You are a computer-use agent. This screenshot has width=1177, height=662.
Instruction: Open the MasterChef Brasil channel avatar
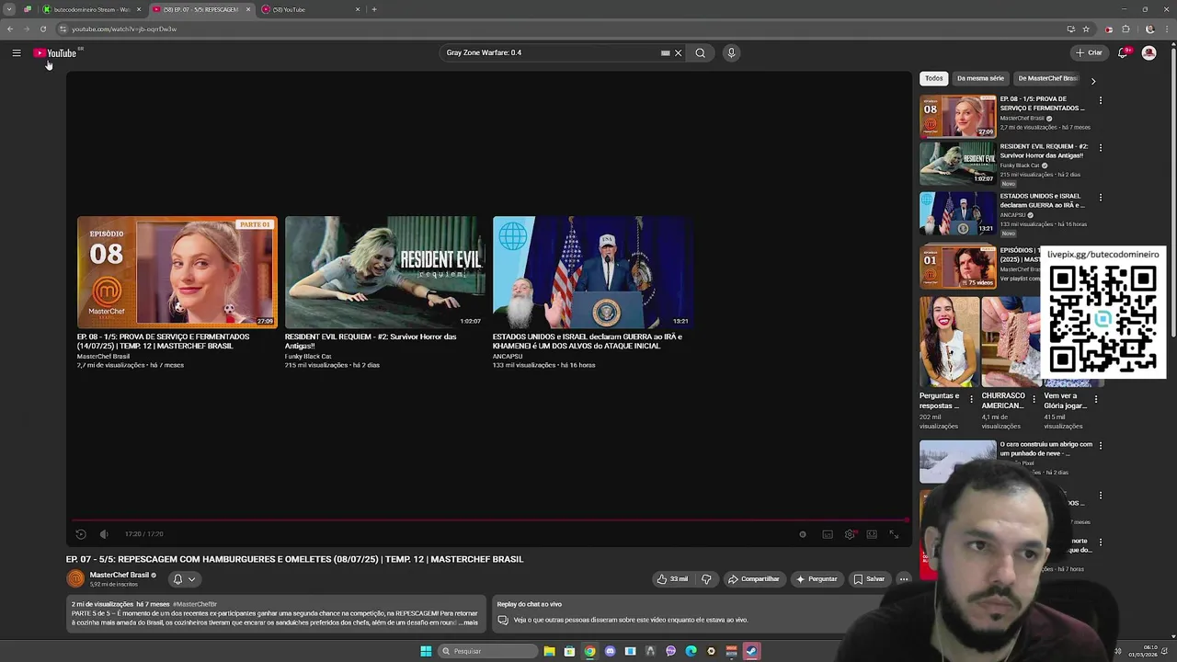[75, 579]
